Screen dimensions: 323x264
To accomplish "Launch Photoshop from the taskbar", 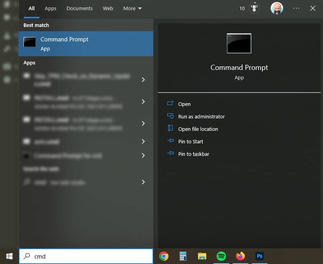I will (259, 257).
